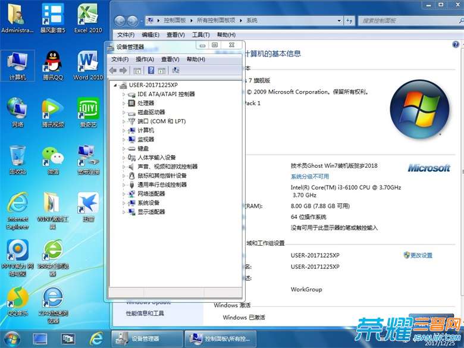Viewport: 464px width, 348px height.
Task: Open 查看(V) menu in Device Manager
Action: (x=170, y=59)
